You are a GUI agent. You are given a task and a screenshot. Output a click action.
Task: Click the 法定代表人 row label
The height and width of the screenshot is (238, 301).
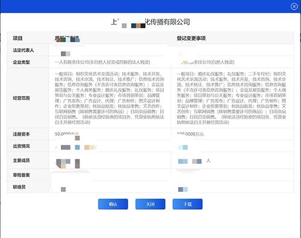[x=23, y=50]
